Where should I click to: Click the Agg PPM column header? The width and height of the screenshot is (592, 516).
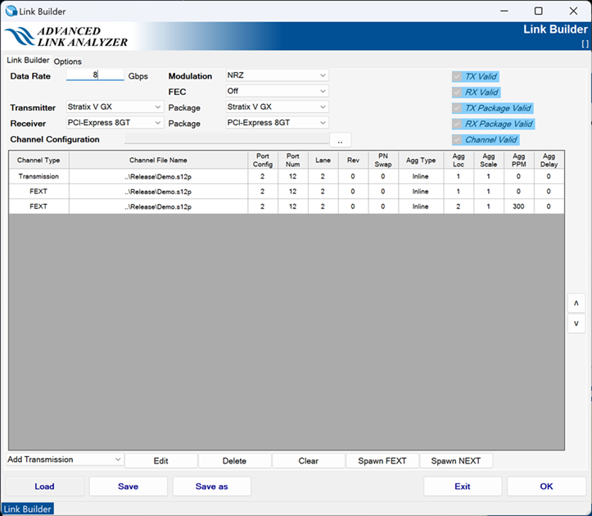(519, 161)
